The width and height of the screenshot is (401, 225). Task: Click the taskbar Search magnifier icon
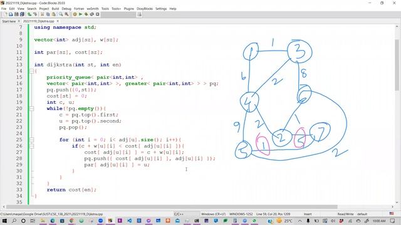(x=14, y=221)
